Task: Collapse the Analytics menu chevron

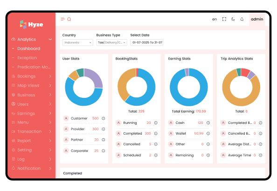Action: 50,40
